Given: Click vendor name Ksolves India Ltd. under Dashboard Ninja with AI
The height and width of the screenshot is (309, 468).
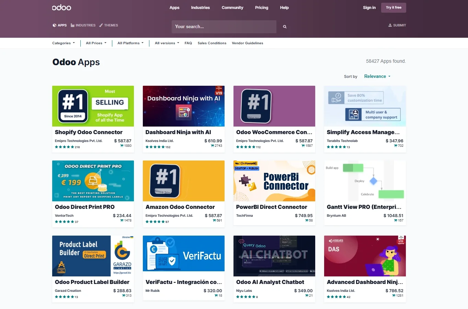Looking at the screenshot, I should (x=160, y=141).
